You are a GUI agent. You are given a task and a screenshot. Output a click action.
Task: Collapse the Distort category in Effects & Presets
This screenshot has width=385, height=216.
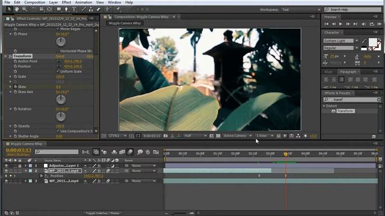pyautogui.click(x=324, y=106)
